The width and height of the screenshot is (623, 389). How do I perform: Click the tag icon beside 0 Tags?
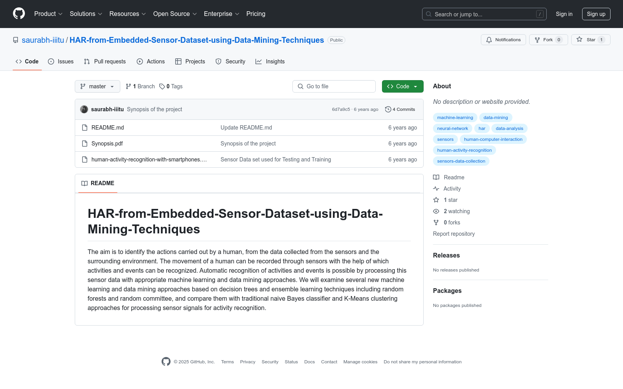click(162, 86)
